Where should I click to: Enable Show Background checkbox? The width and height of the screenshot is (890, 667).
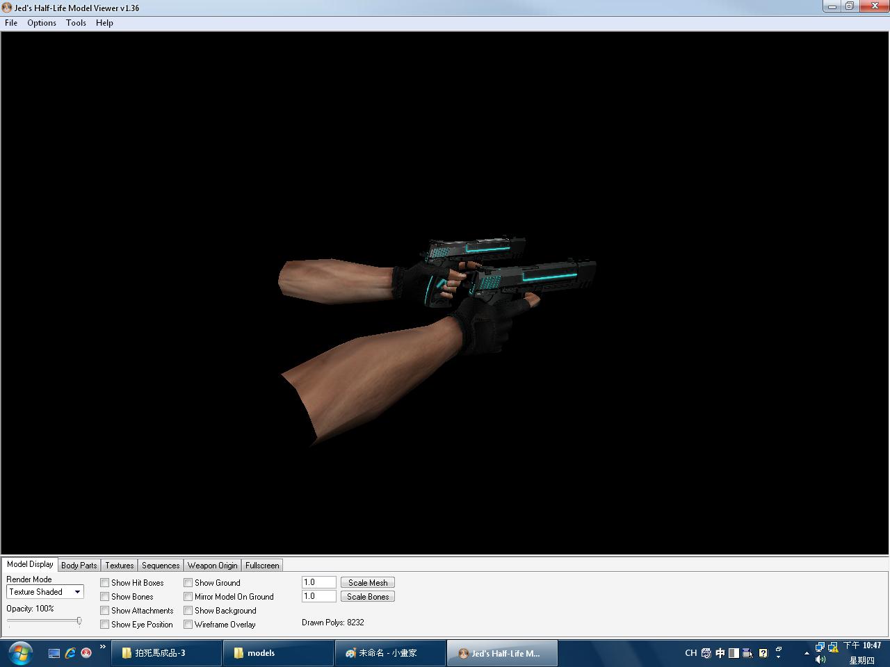pos(188,611)
